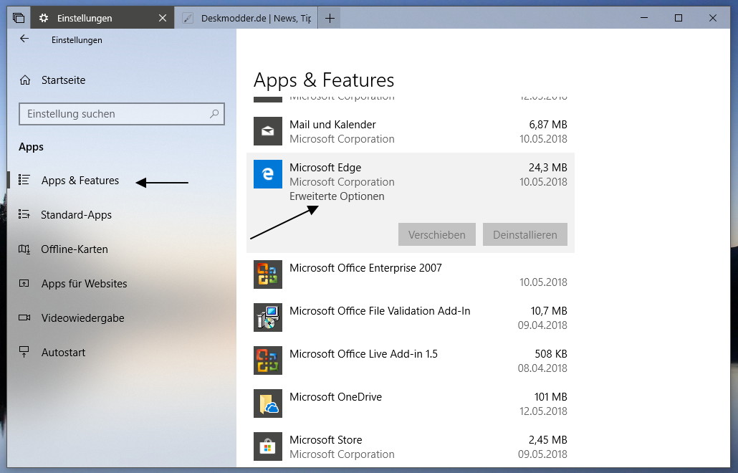
Task: Select Microsoft Office File Validation Add-In
Action: [411, 317]
